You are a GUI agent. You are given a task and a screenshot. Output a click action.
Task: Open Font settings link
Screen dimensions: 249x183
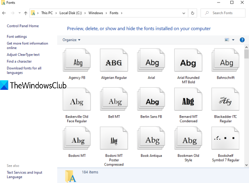[17, 37]
